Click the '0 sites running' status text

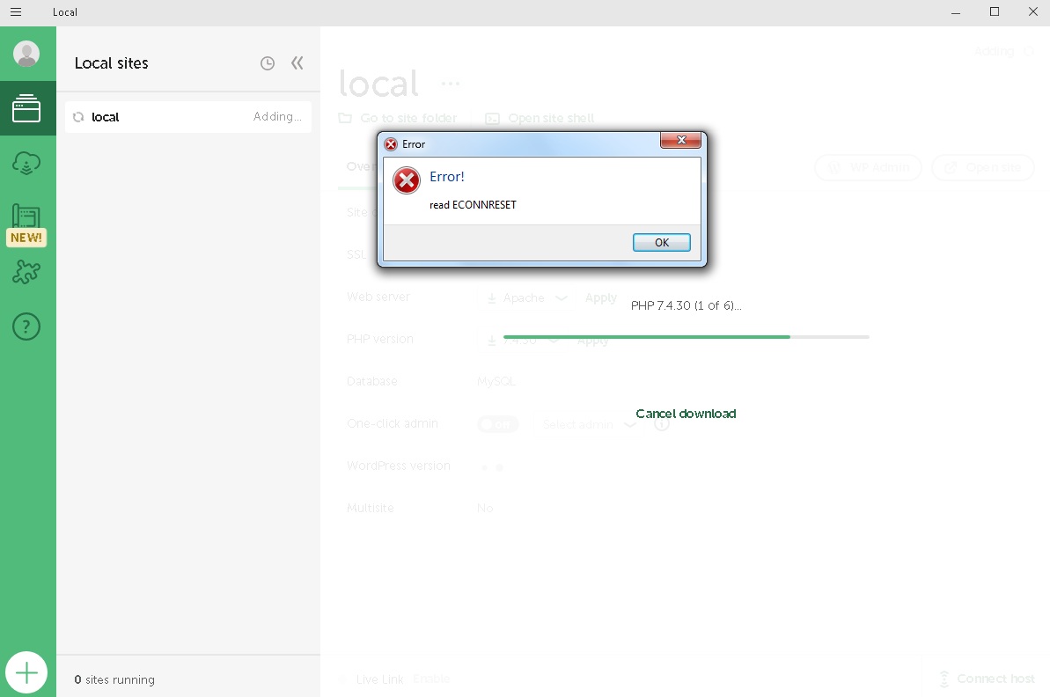[114, 679]
